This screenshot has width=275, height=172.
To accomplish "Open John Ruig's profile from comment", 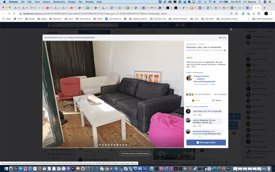I will tap(197, 111).
